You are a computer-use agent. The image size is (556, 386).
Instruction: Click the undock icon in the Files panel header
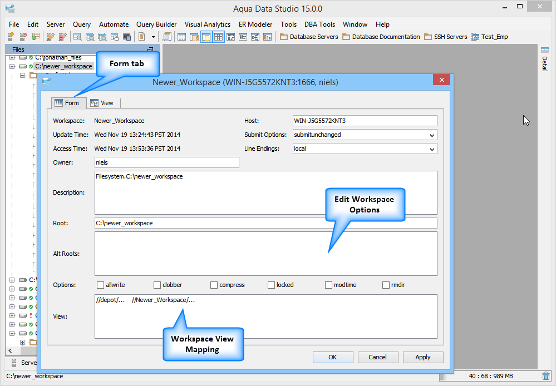coord(150,50)
